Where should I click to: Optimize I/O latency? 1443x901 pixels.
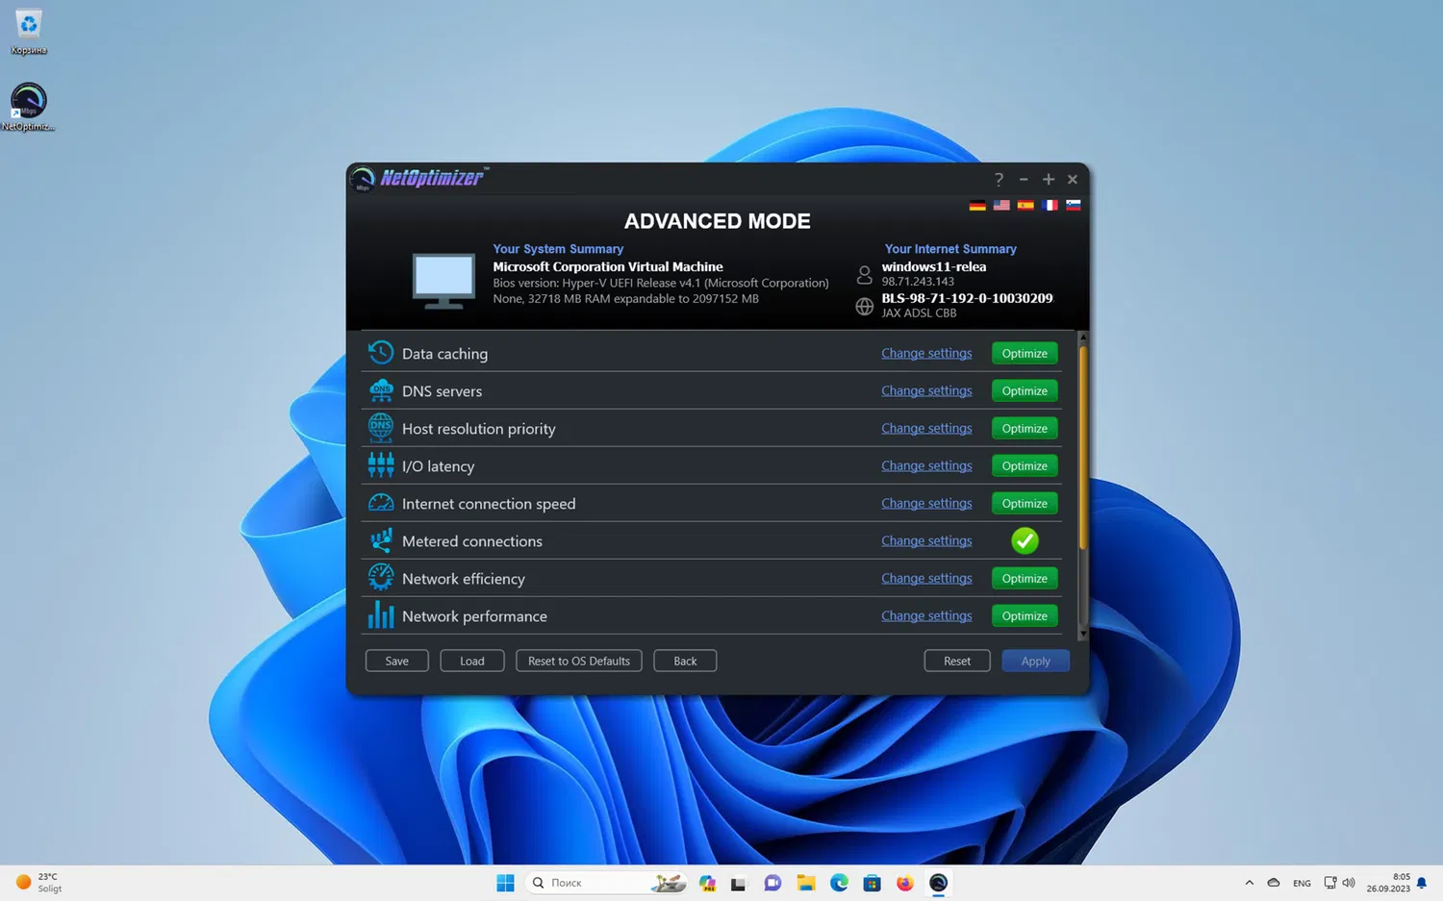coord(1025,465)
